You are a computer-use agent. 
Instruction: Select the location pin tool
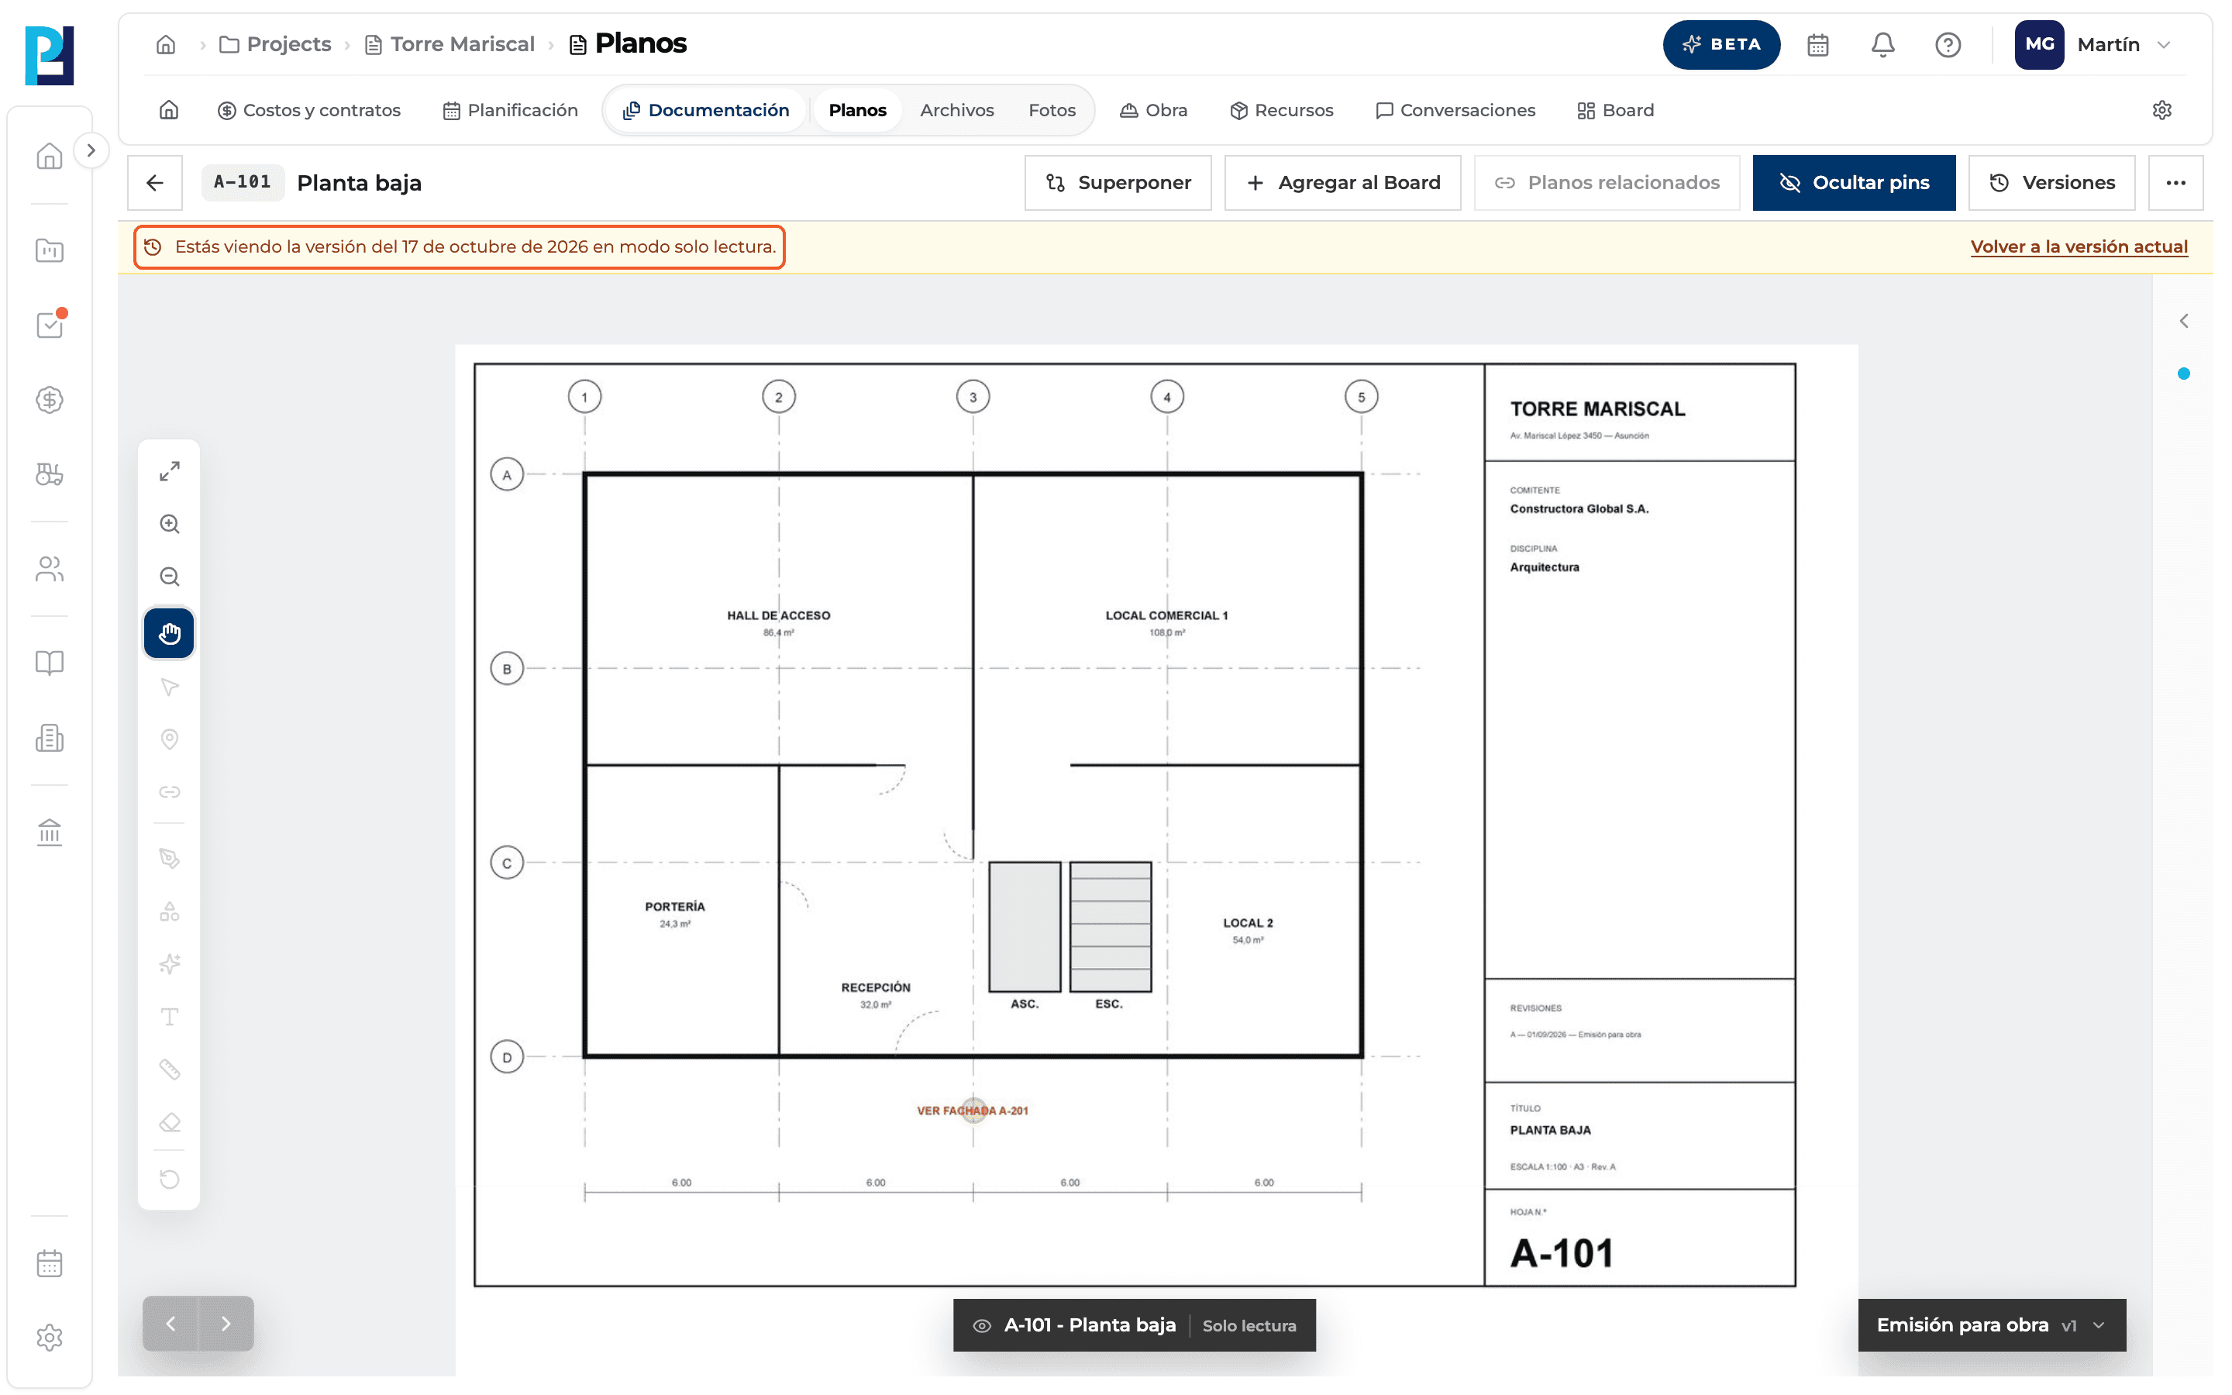tap(169, 739)
